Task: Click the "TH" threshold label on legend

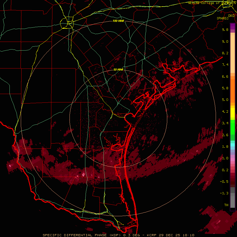Action: click(x=226, y=205)
